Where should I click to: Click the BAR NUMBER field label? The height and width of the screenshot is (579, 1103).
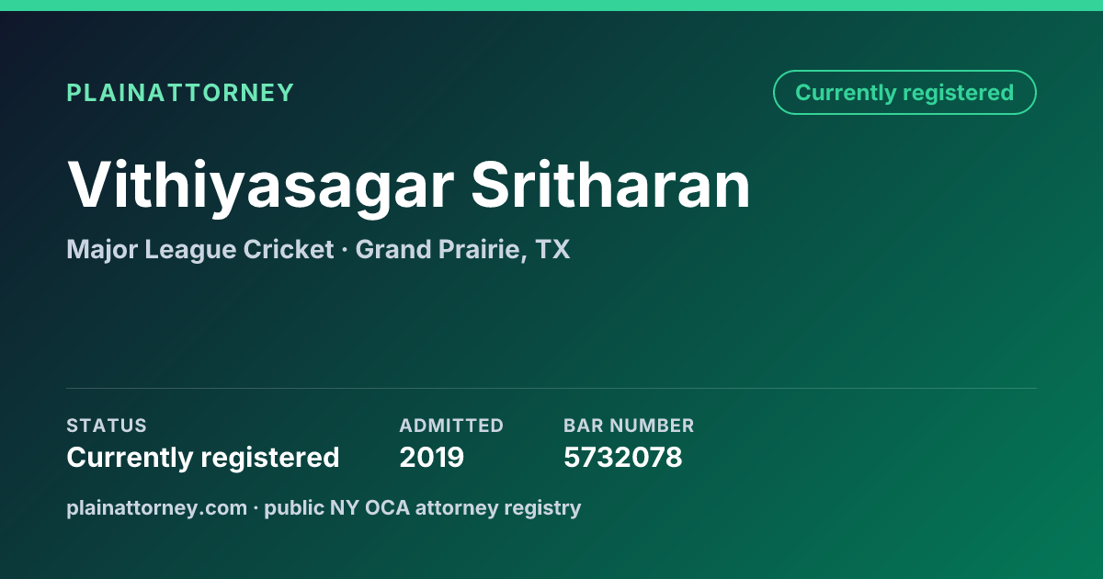[629, 426]
